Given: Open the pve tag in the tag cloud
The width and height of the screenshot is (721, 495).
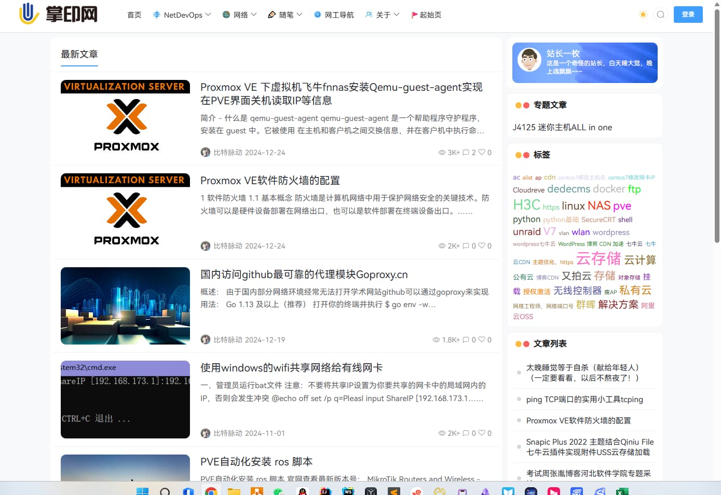Looking at the screenshot, I should click(x=622, y=206).
